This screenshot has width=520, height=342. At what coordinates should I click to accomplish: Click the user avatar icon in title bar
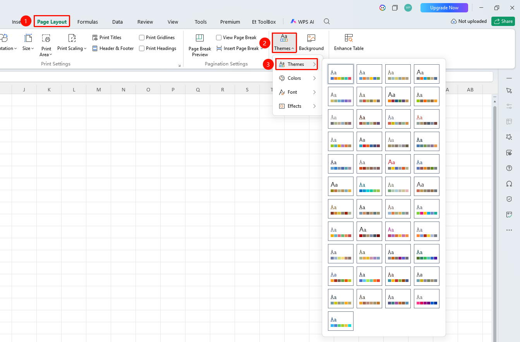(x=408, y=8)
